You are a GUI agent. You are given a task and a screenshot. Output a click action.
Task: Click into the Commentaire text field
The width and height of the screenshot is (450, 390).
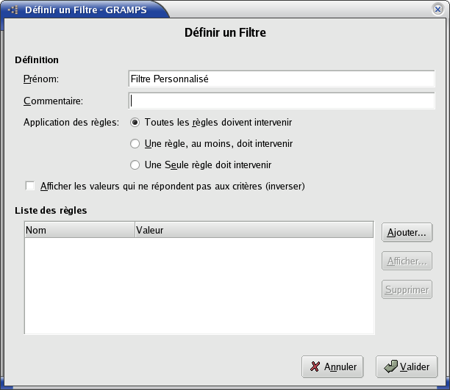point(281,101)
